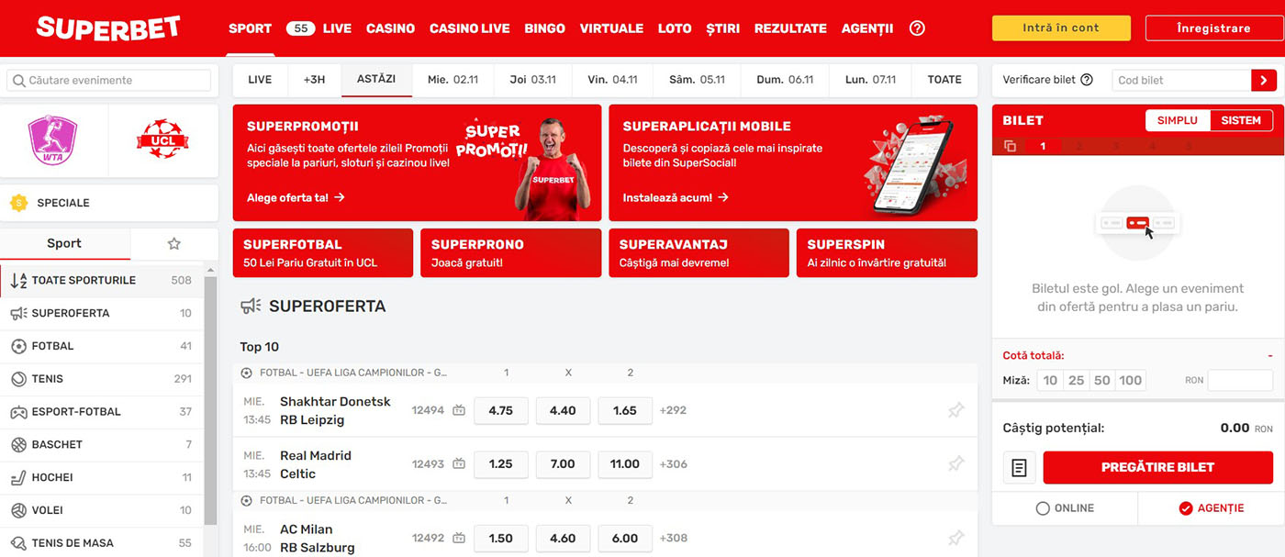Sort with the Toate Sporturile arrows icon
Image resolution: width=1285 pixels, height=557 pixels.
click(x=18, y=281)
